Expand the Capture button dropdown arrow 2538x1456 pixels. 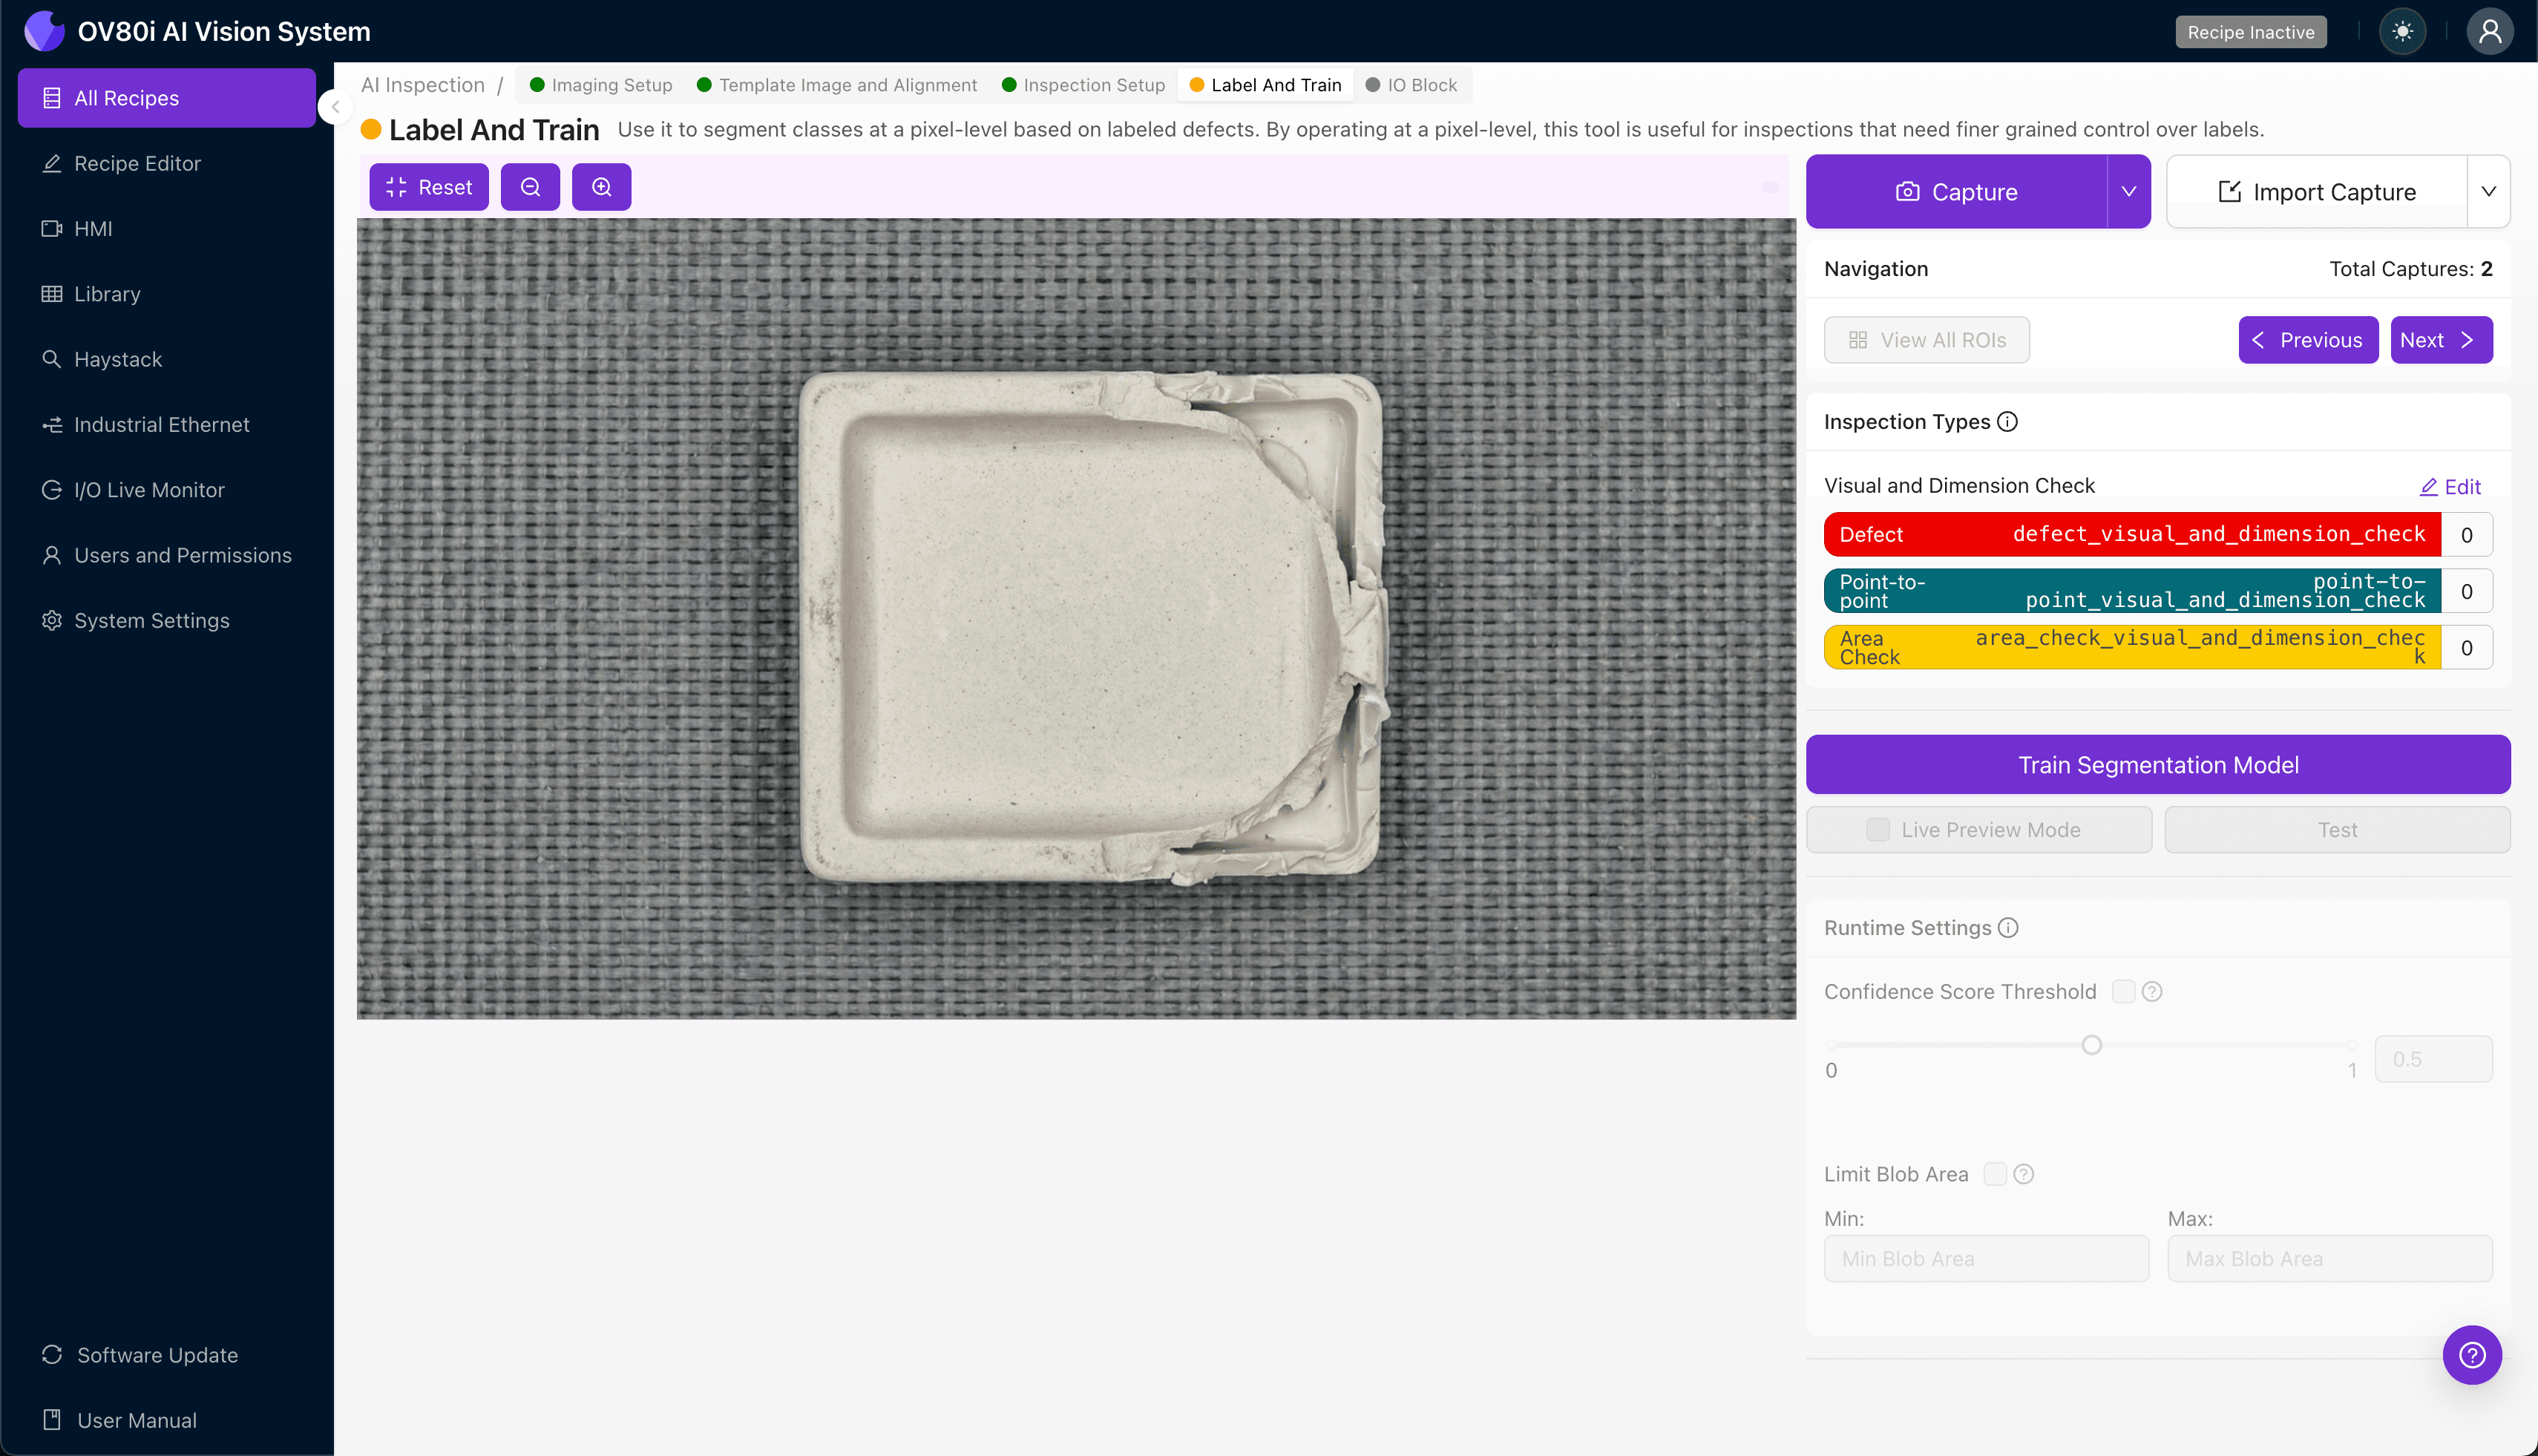coord(2128,191)
